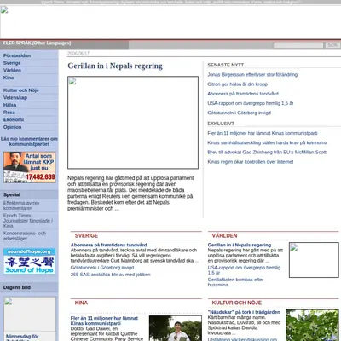Open USA-rapport om övergrepp under Världen
This screenshot has height=341, width=341.
244,270
